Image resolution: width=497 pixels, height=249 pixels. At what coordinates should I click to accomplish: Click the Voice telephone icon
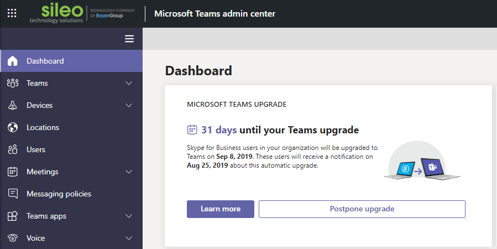12,238
